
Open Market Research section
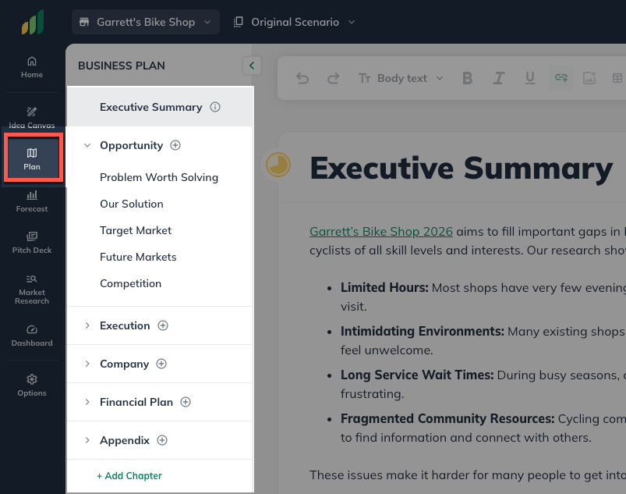(x=32, y=290)
